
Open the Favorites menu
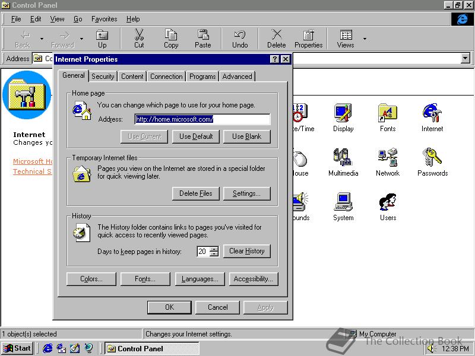coord(104,19)
